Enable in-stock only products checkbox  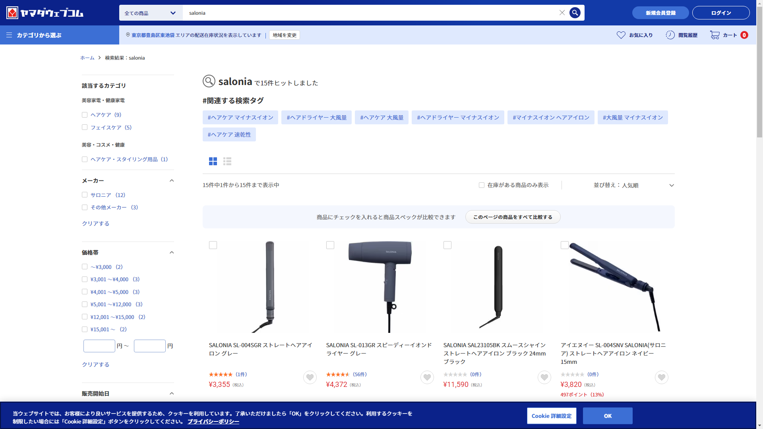pyautogui.click(x=482, y=185)
